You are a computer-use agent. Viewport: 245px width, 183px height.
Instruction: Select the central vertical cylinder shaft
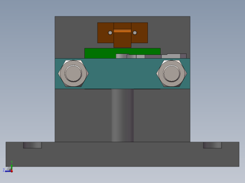tap(122, 115)
